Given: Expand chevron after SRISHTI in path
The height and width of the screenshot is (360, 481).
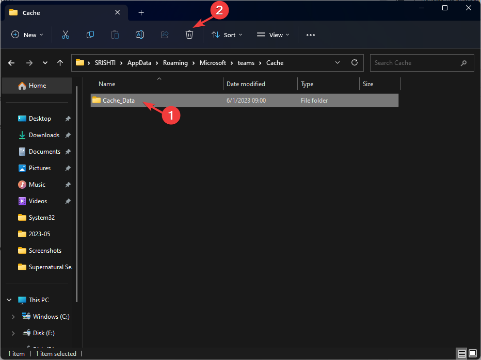Looking at the screenshot, I should tap(121, 63).
